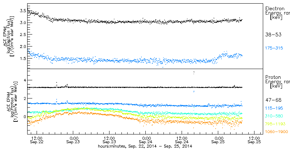Select the blue '175-315' electron legend label
Viewport: 290px width, 149px height.
coord(274,48)
